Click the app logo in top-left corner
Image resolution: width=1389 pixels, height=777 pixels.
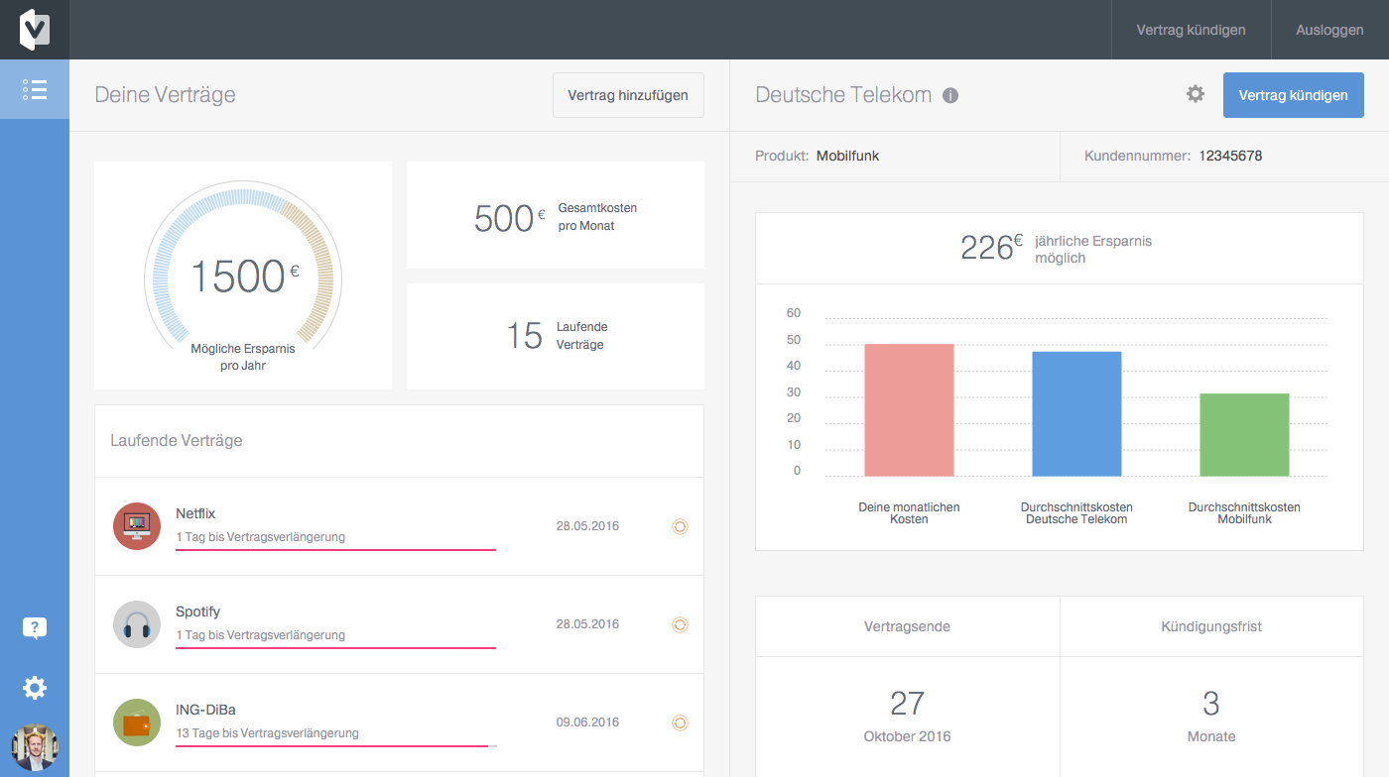tap(35, 30)
